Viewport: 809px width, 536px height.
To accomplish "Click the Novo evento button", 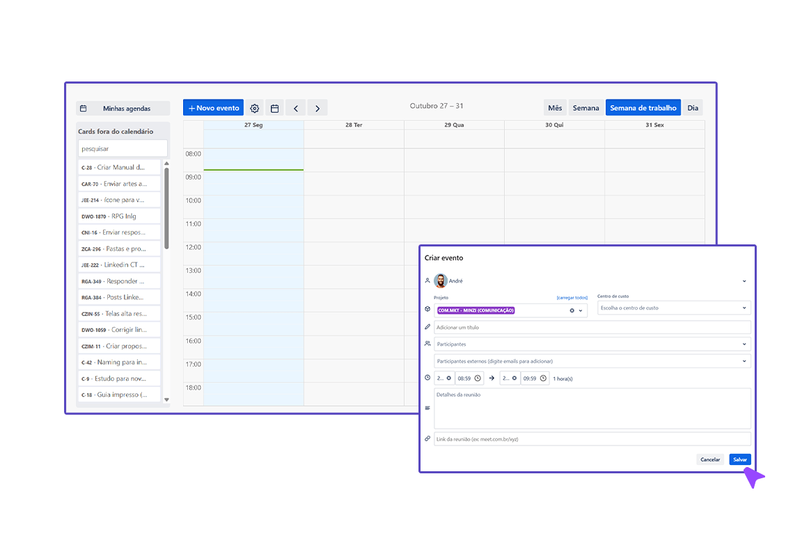I will click(214, 108).
